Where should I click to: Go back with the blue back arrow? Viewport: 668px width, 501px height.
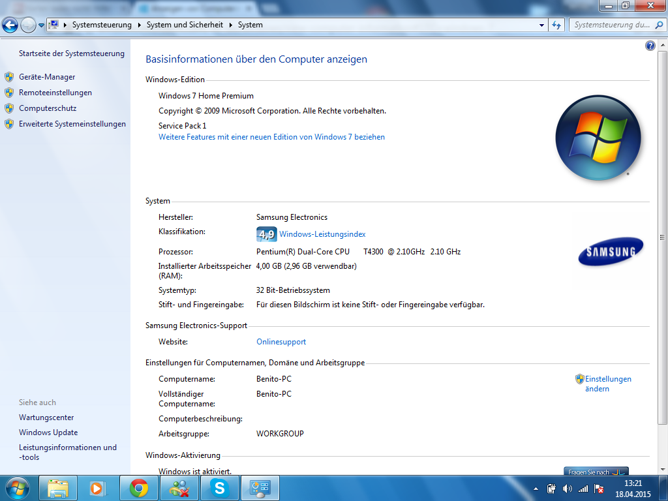click(10, 25)
